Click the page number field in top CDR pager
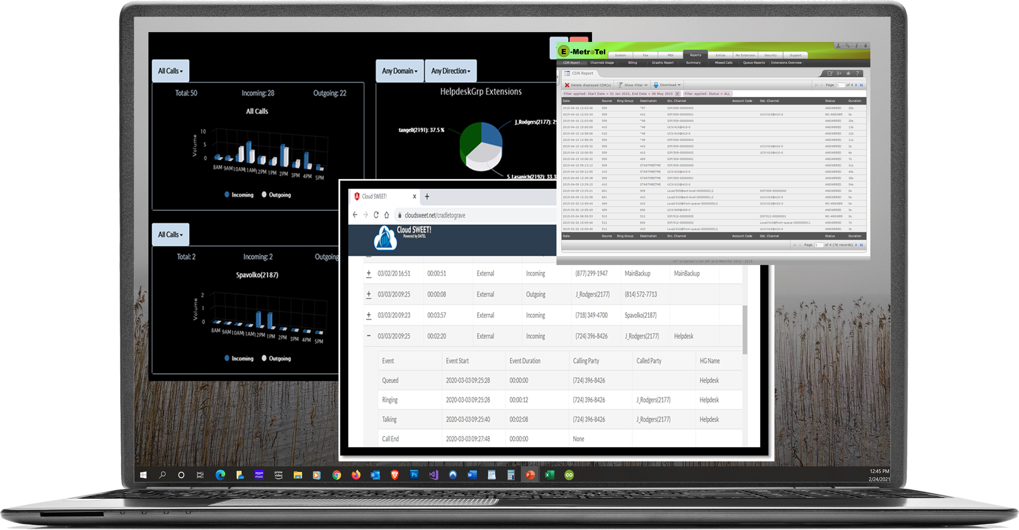 (840, 85)
